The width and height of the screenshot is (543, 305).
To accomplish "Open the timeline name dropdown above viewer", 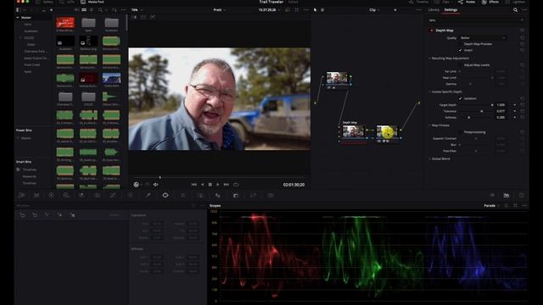I will (219, 10).
